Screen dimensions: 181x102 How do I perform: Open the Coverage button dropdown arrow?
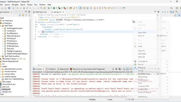coord(62,8)
